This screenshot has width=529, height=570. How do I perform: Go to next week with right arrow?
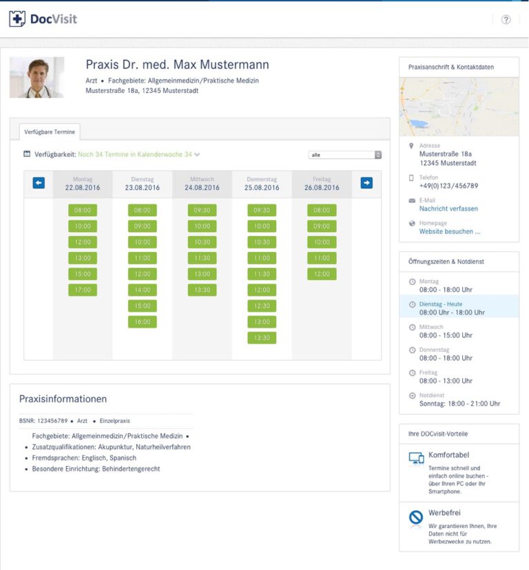(x=366, y=182)
